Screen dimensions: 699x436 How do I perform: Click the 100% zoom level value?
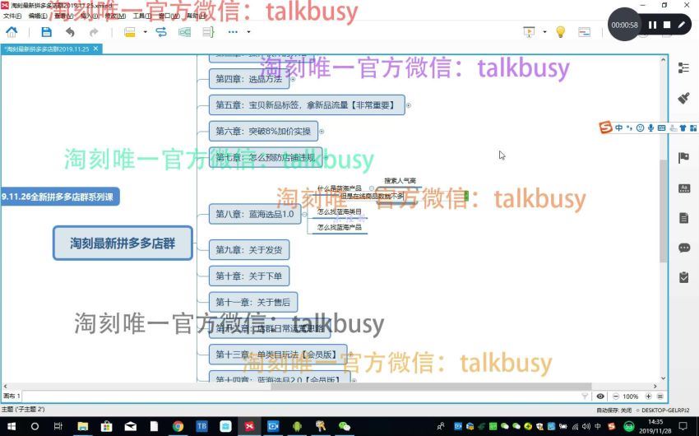tap(631, 397)
